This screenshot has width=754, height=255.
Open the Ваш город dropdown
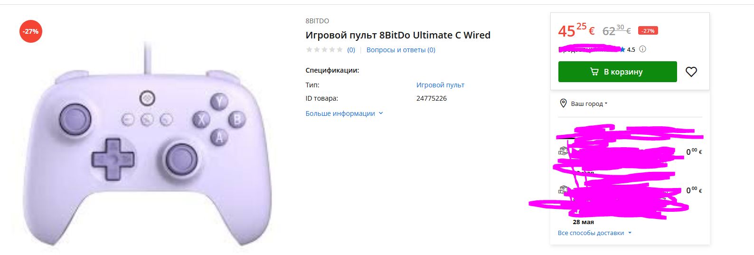click(x=589, y=104)
